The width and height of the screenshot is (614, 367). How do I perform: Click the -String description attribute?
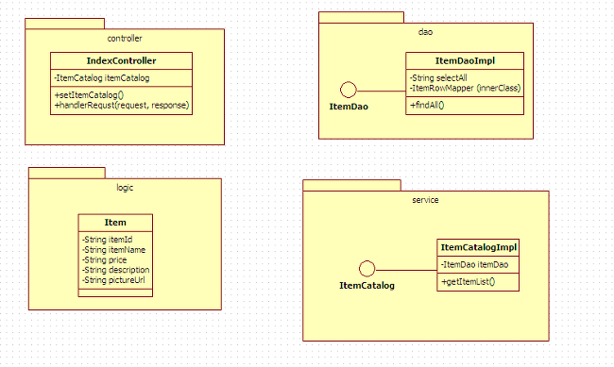115,270
